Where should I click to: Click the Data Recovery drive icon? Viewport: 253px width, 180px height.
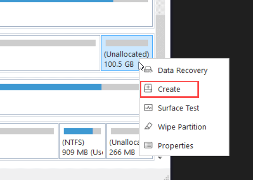148,70
